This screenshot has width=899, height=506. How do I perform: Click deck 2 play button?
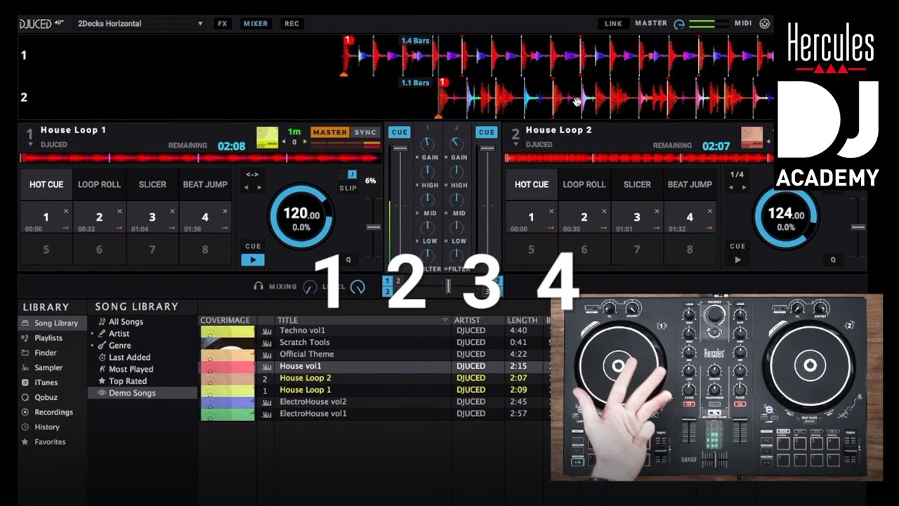pyautogui.click(x=737, y=260)
